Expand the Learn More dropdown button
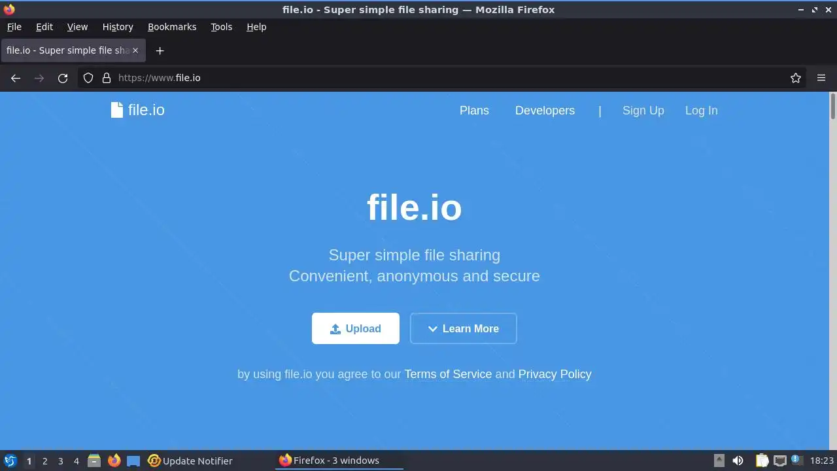Viewport: 837px width, 471px height. tap(464, 328)
